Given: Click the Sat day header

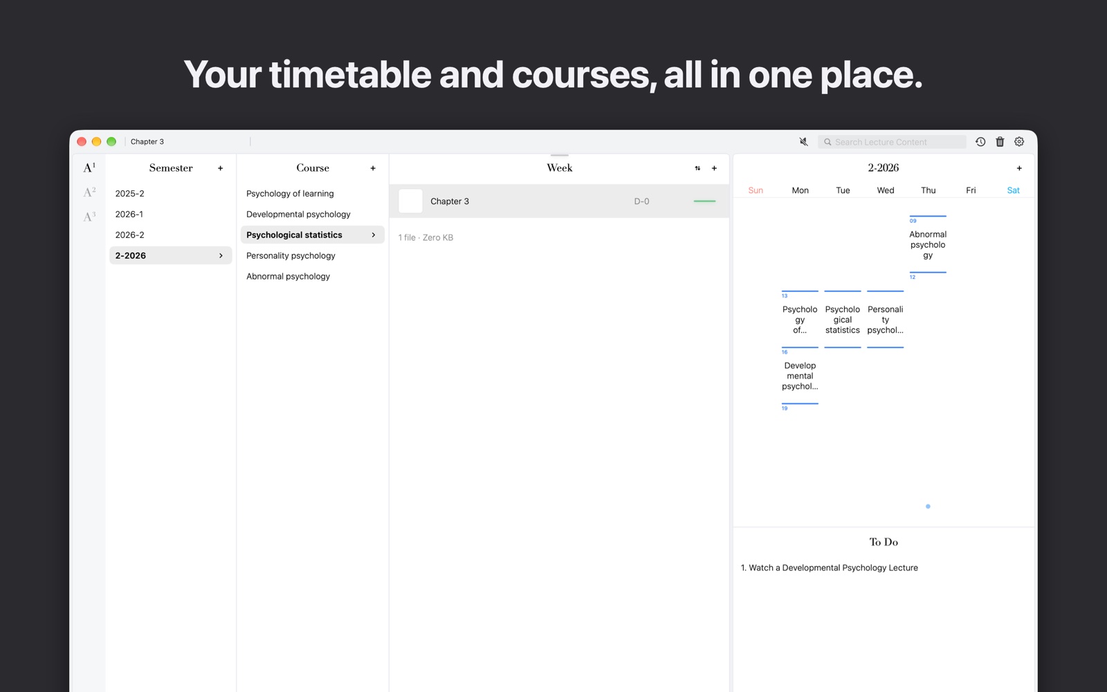Looking at the screenshot, I should coord(1014,190).
